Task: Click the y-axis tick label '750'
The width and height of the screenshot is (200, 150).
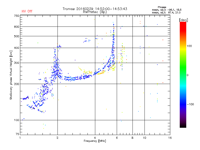Action: point(16,16)
